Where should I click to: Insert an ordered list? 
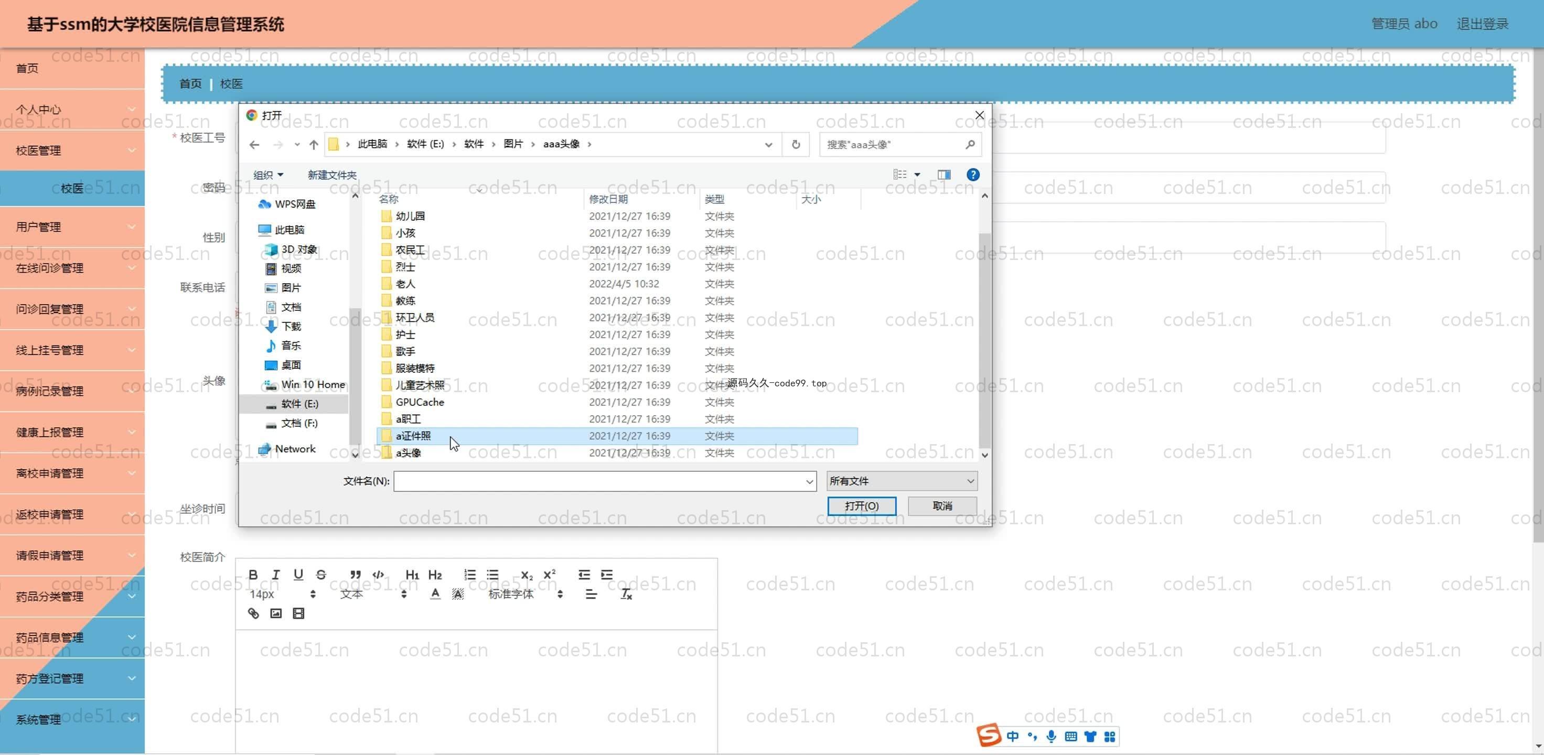pyautogui.click(x=470, y=575)
